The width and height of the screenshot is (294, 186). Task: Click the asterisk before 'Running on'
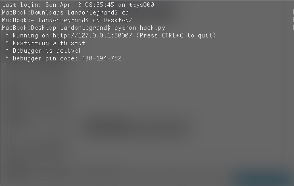[7, 35]
